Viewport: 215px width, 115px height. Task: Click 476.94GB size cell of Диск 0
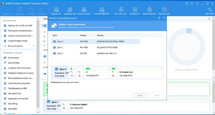click(x=84, y=41)
